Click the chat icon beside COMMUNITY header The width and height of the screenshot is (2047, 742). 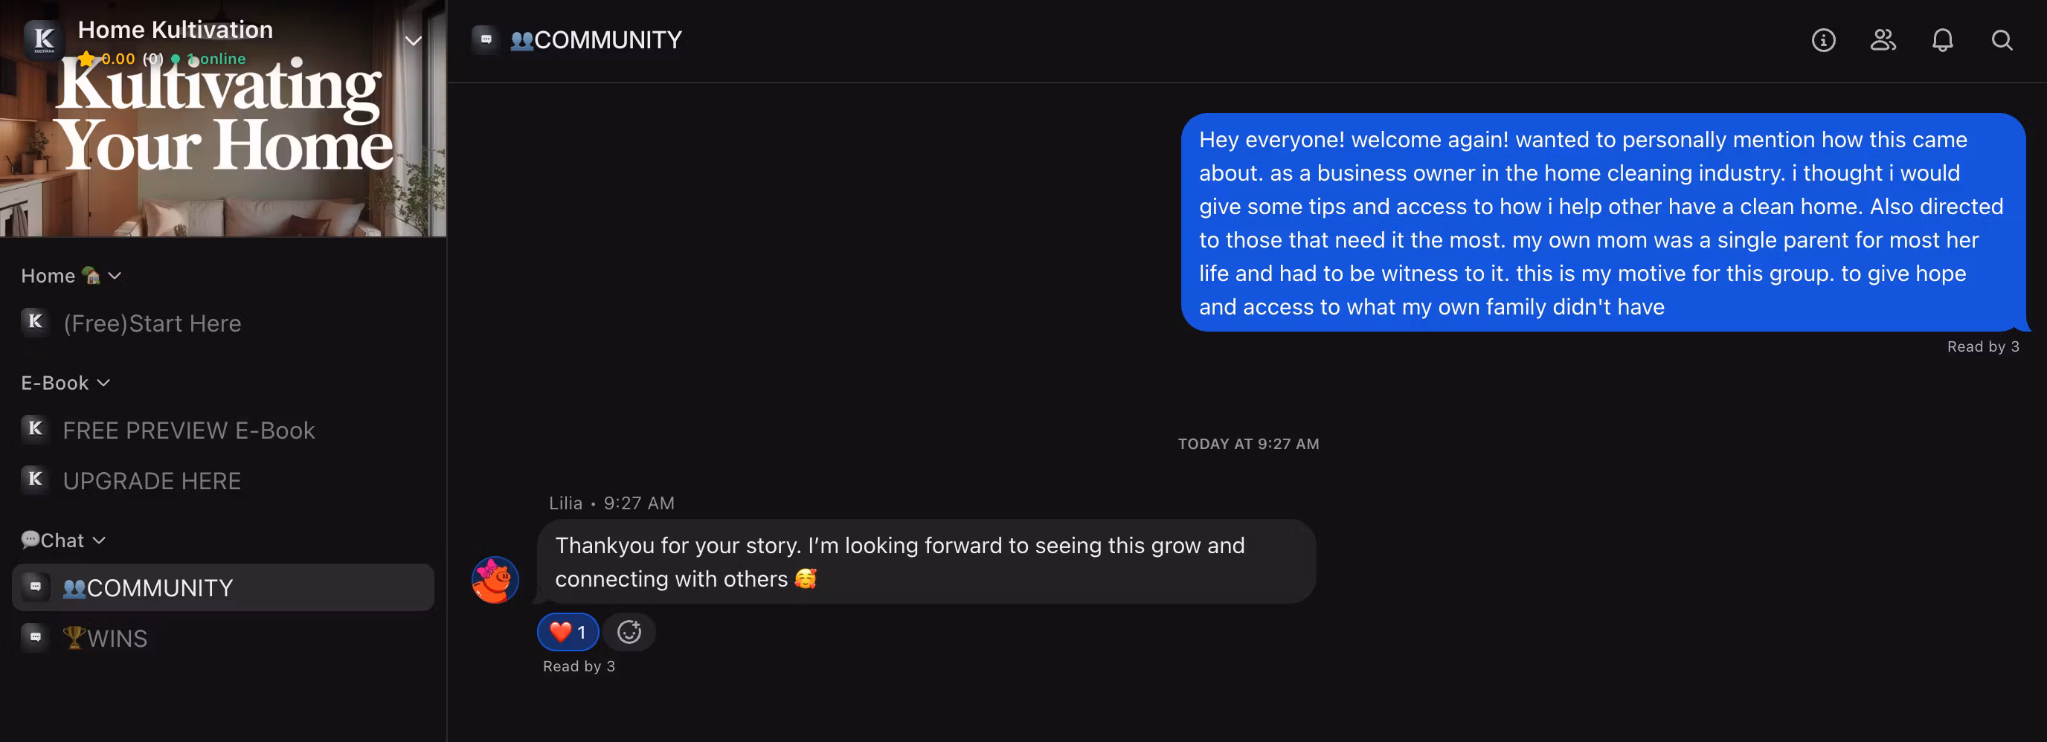point(486,39)
